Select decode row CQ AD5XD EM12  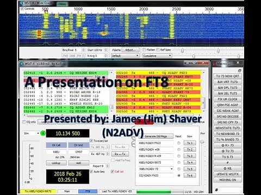tap(66, 107)
